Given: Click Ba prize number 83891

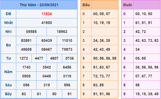Looking at the screenshot, I should click(x=26, y=40).
